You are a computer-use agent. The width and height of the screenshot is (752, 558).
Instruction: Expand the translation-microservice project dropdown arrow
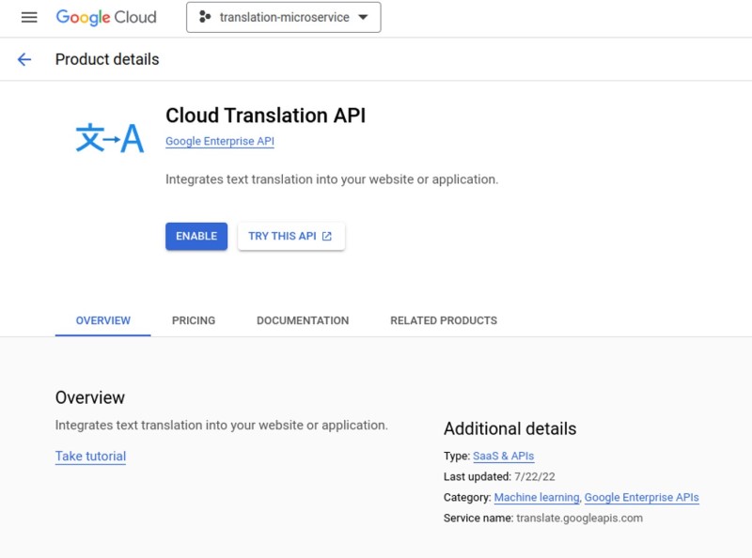364,17
